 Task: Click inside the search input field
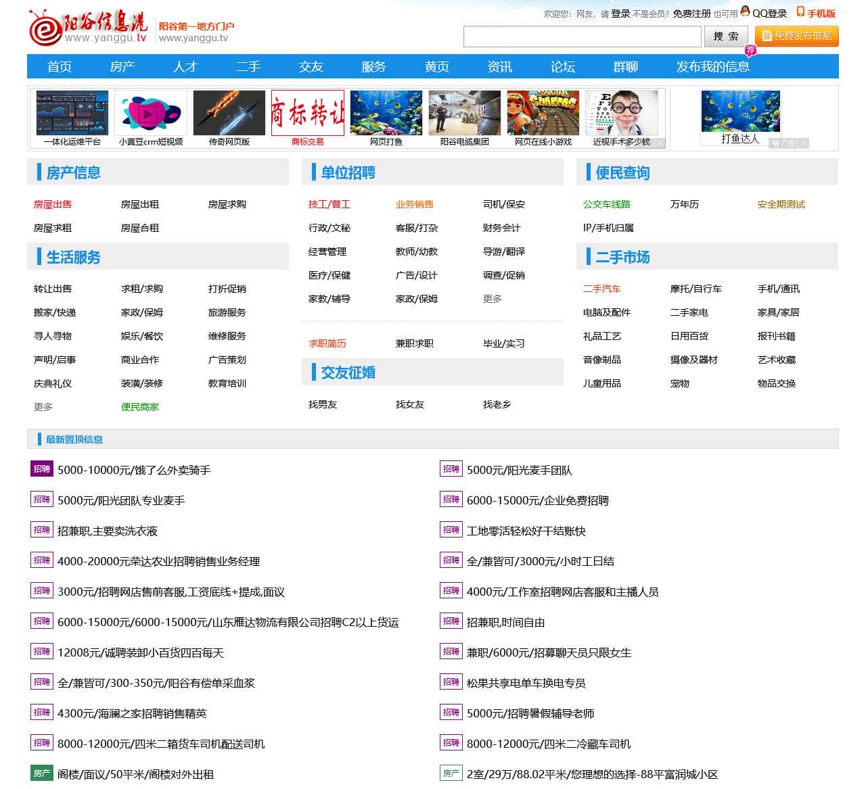(x=582, y=37)
